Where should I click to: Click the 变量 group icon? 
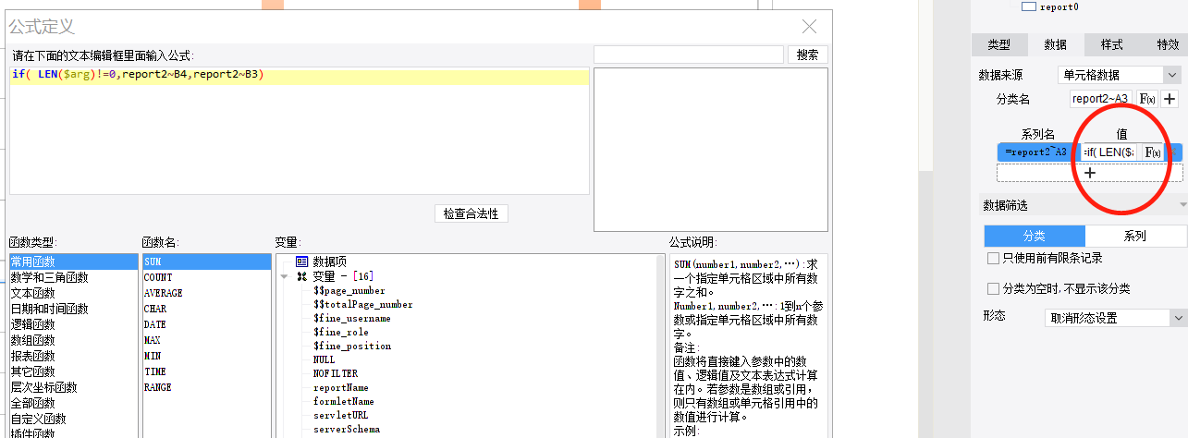[x=301, y=276]
